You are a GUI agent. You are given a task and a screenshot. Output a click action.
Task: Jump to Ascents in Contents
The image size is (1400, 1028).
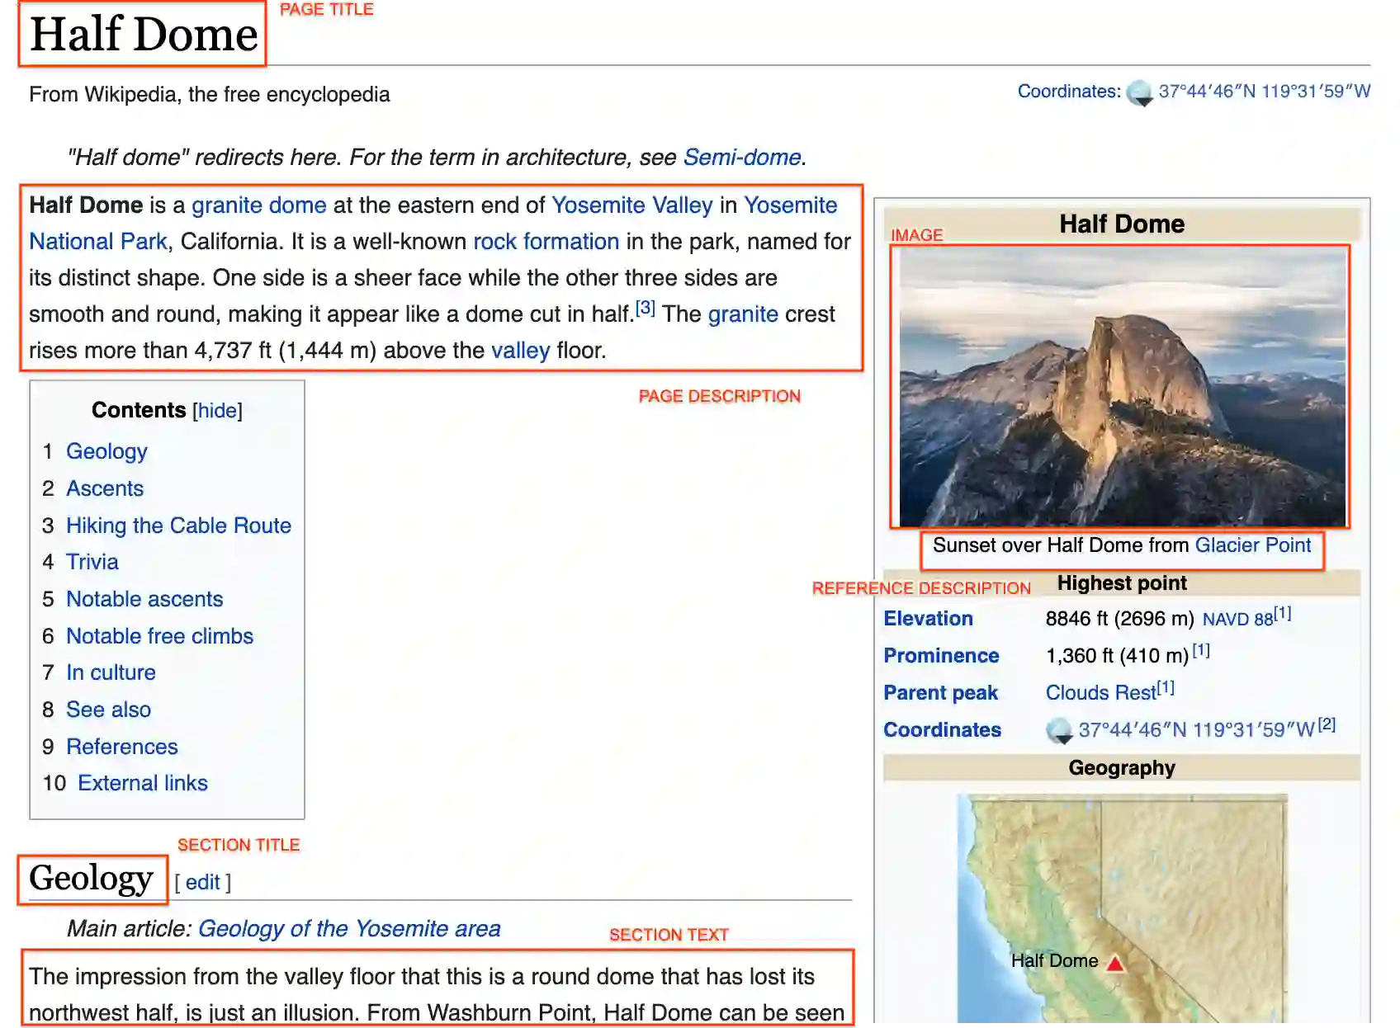[105, 488]
